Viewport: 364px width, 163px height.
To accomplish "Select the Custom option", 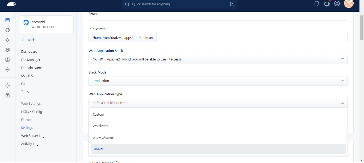I will click(x=218, y=114).
